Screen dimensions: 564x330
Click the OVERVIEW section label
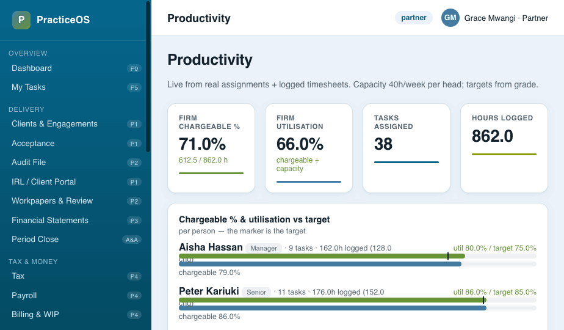(x=28, y=53)
